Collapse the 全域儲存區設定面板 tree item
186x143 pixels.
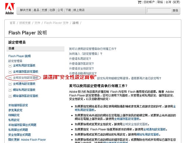click(10, 72)
